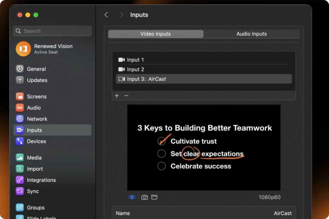Open Sync settings in sidebar

point(32,191)
